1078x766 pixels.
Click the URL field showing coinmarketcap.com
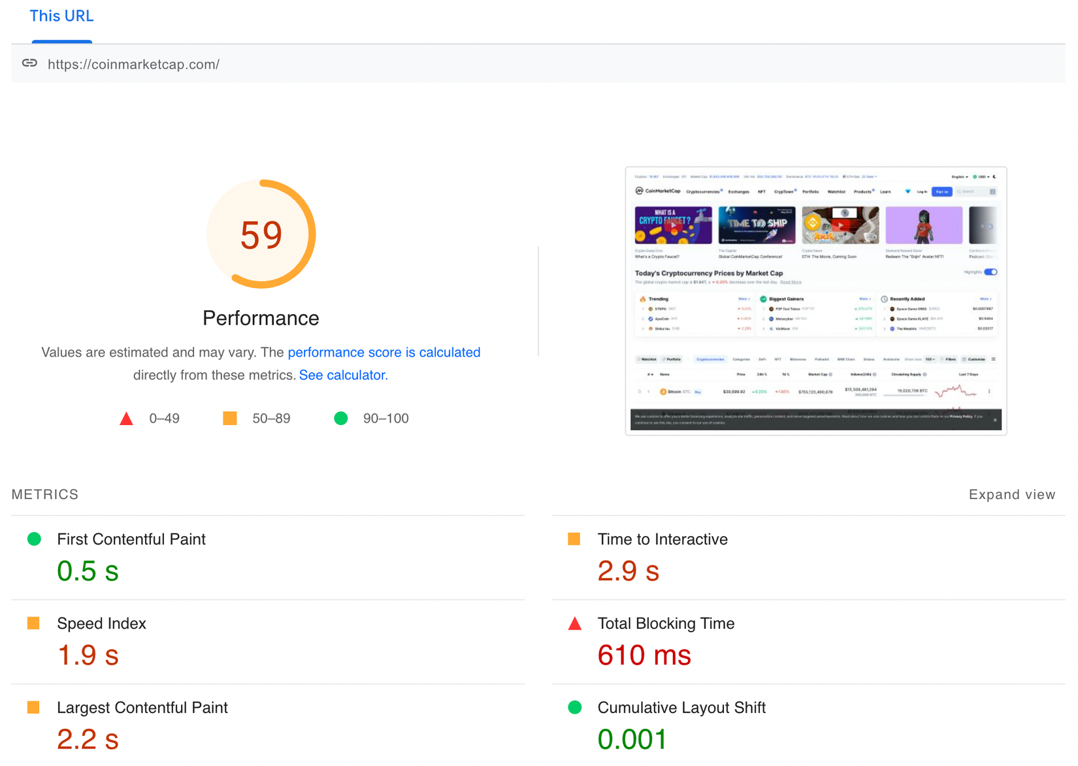[133, 63]
